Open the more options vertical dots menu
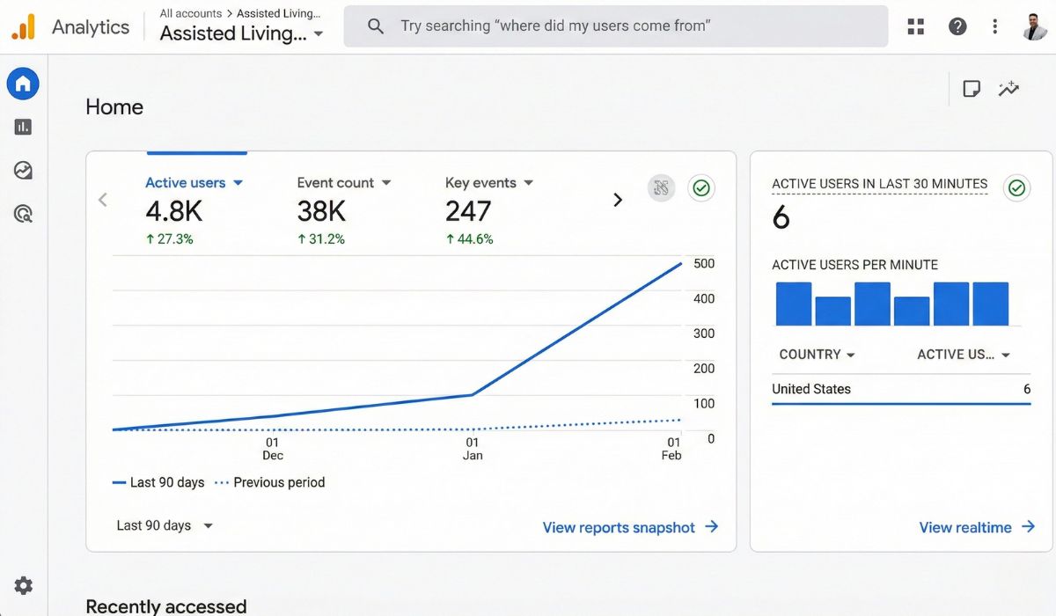Viewport: 1056px width, 616px height. [994, 26]
